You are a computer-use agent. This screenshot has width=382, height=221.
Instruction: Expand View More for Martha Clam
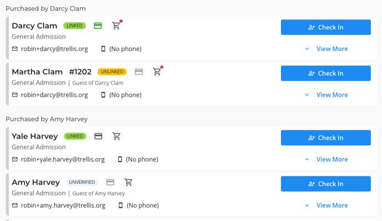point(326,95)
